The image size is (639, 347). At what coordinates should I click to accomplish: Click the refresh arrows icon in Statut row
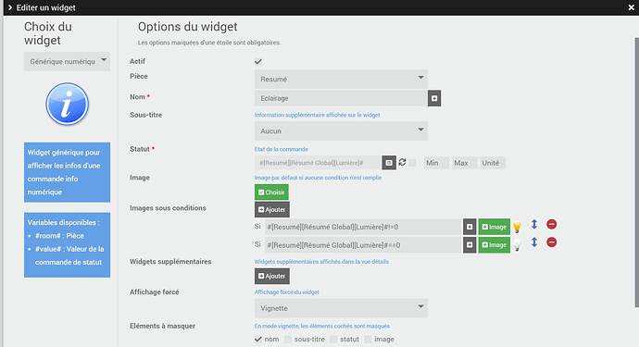click(402, 162)
